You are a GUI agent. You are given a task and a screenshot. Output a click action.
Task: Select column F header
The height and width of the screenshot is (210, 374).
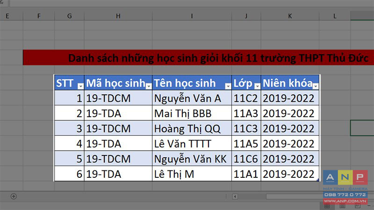pyautogui.click(x=39, y=16)
